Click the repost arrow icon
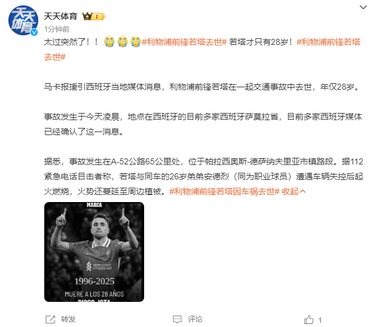 coord(50,319)
